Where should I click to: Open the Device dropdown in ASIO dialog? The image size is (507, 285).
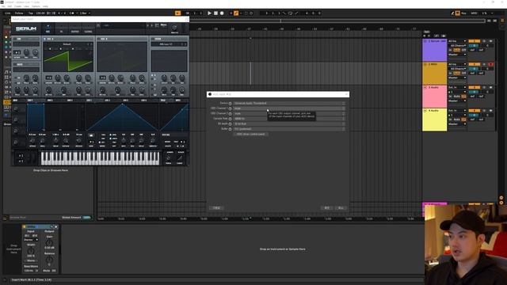(289, 104)
